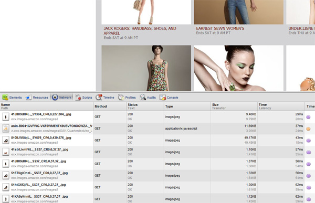Viewport: 315px width, 203px height.
Task: Click the thumbnail icon of 51htG6f3jFL._SS37 row
Action: 6,187
